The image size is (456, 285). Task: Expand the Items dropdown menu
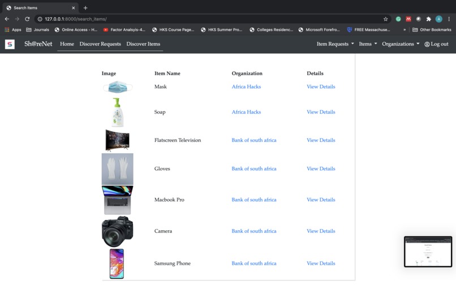click(x=368, y=44)
